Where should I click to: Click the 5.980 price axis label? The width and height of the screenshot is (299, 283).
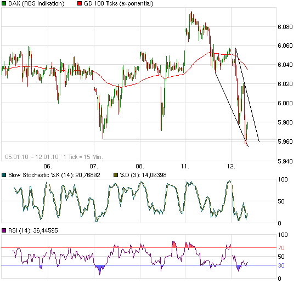coord(285,122)
